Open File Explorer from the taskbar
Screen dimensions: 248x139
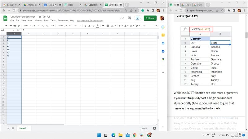120,135
